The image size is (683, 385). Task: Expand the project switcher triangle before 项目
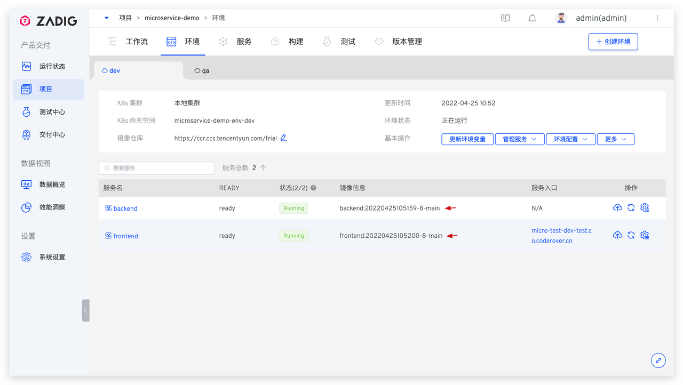pos(107,18)
